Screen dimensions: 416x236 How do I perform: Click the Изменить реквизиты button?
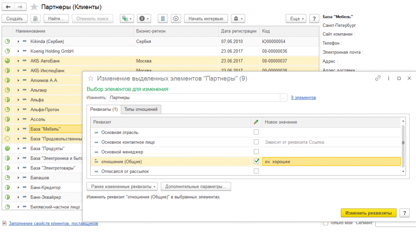click(368, 213)
